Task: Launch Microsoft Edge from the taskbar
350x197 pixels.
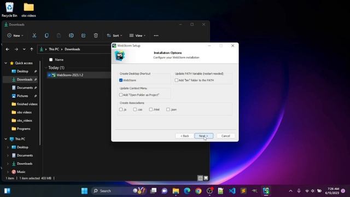Action: point(187,191)
